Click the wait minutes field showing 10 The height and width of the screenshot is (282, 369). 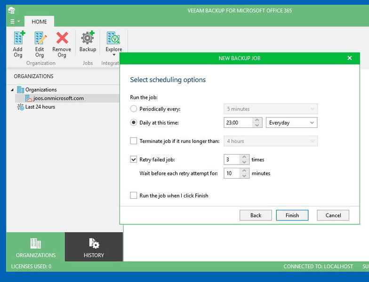pyautogui.click(x=232, y=173)
